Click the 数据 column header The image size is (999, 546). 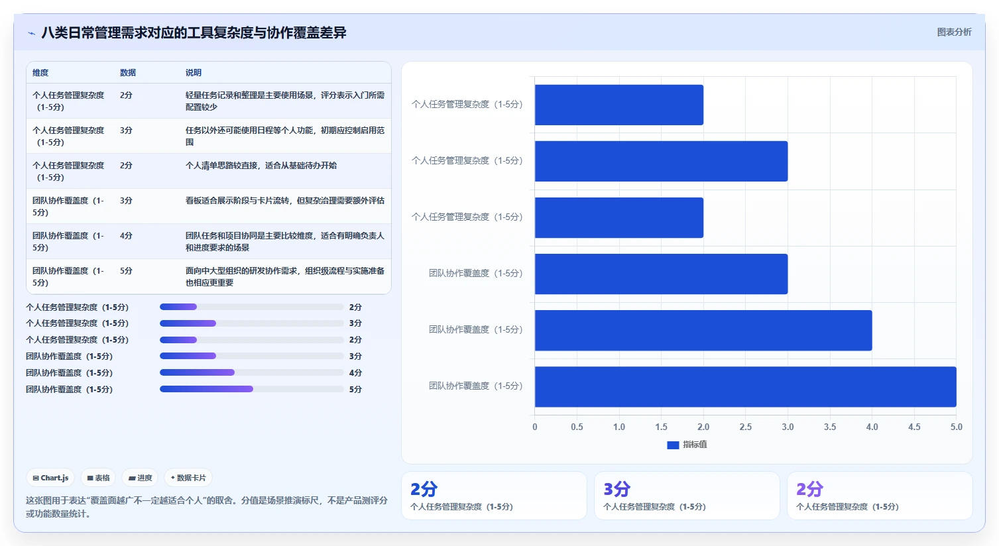pyautogui.click(x=128, y=73)
